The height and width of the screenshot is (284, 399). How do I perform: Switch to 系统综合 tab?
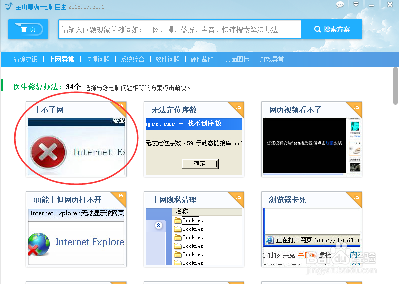[x=132, y=59]
